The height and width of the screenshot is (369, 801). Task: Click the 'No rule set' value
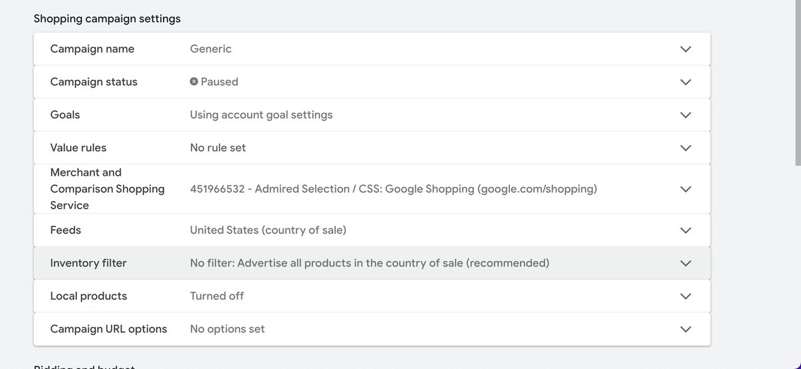[218, 148]
